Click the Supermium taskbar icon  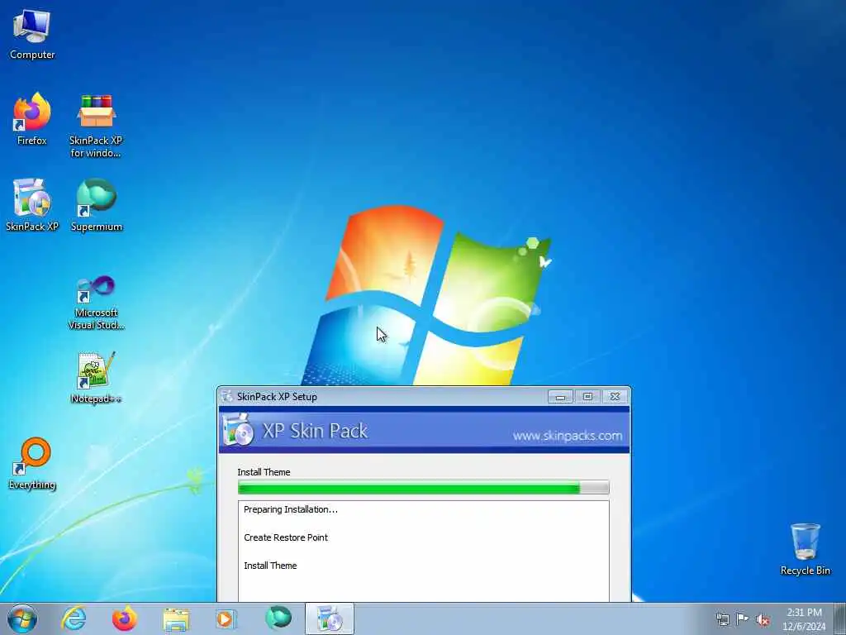(x=278, y=618)
